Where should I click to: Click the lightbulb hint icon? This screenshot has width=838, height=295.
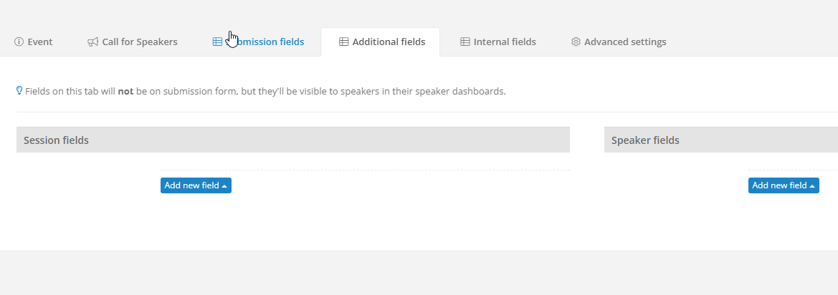pyautogui.click(x=20, y=91)
